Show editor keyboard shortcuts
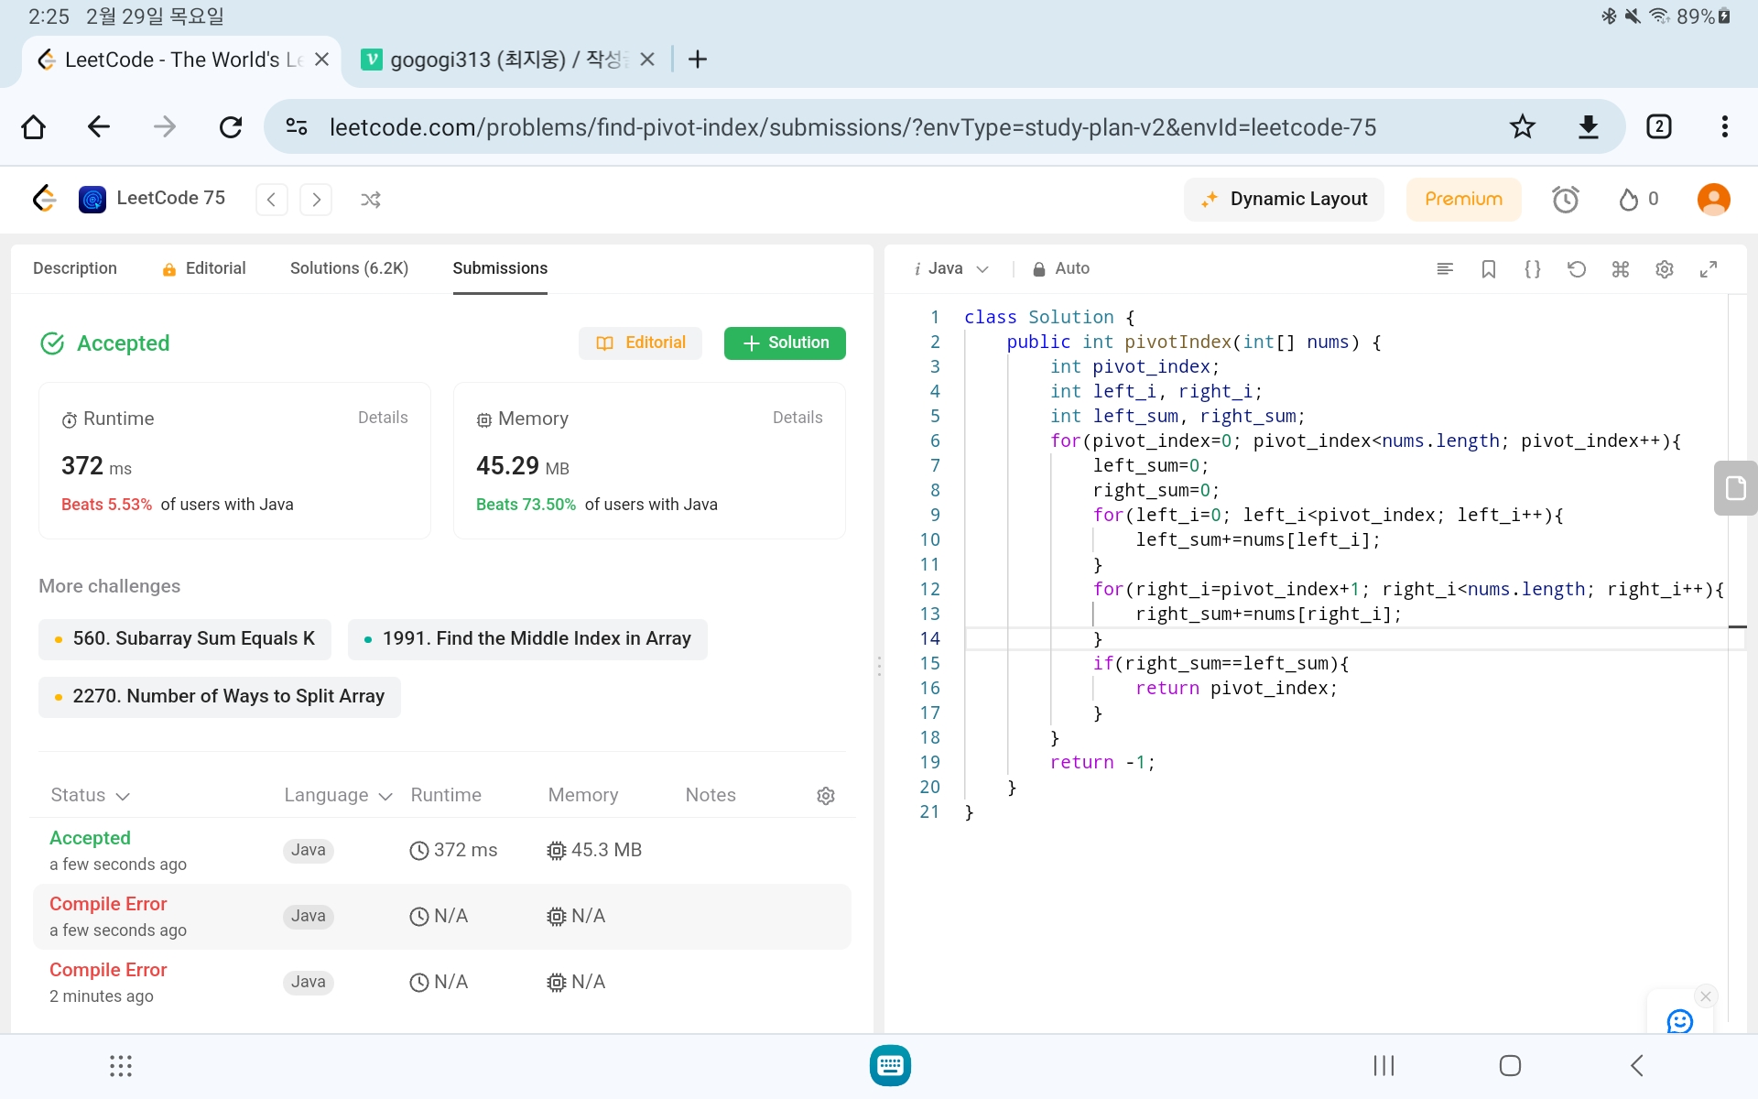Image resolution: width=1758 pixels, height=1099 pixels. tap(1621, 269)
